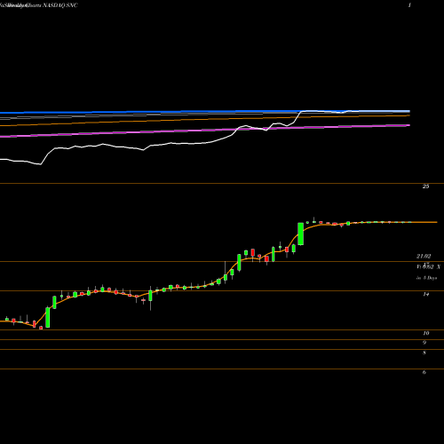Click the 8 price axis label

click(x=424, y=353)
